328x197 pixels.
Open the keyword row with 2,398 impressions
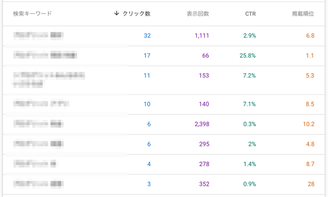pyautogui.click(x=38, y=124)
